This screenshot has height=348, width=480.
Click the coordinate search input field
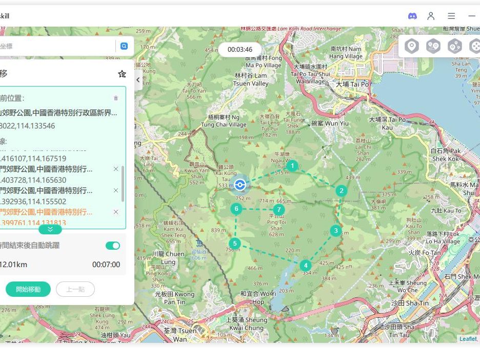[56, 46]
